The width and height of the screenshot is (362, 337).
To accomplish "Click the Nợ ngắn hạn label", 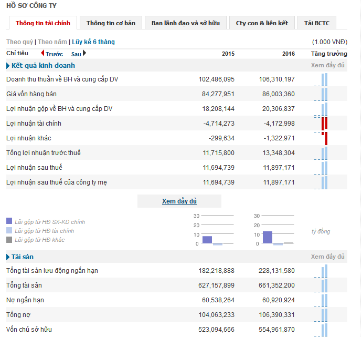I will 25,300.
